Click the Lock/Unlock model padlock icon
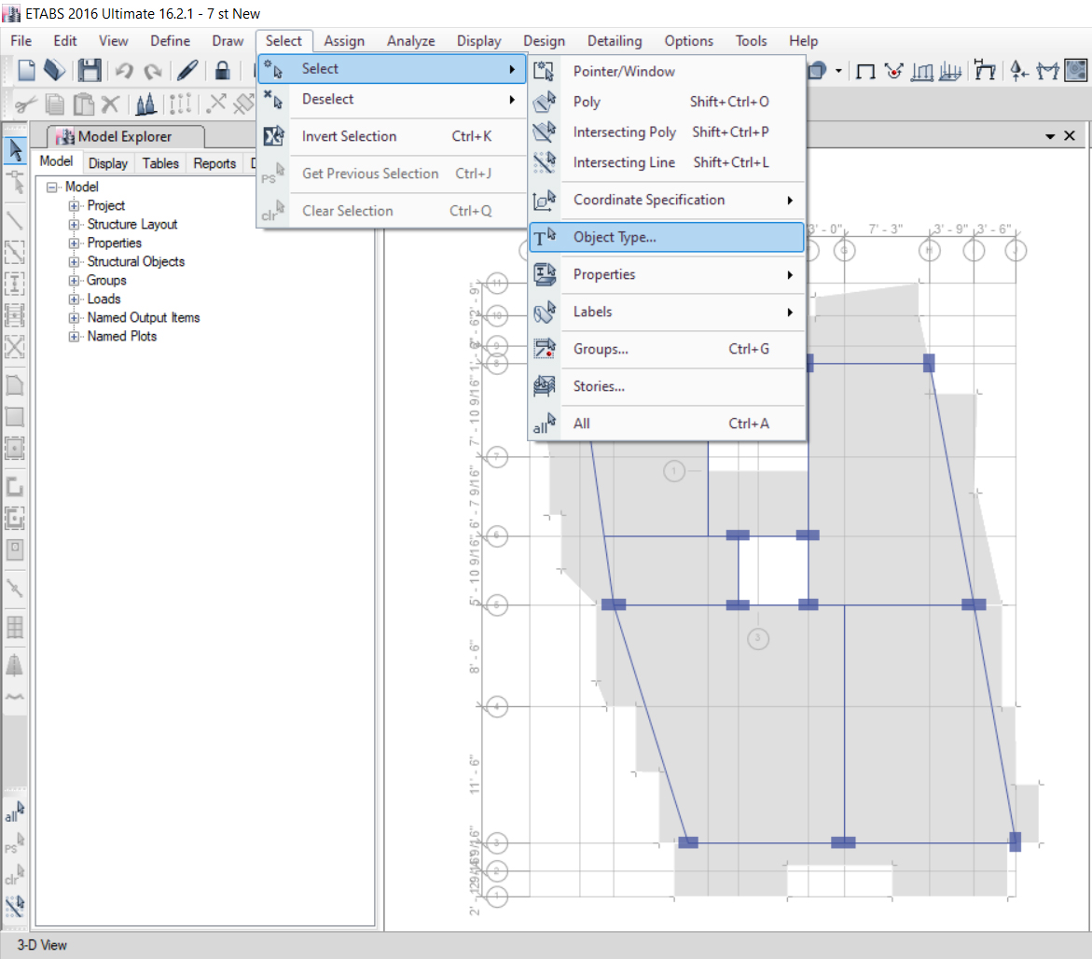The height and width of the screenshot is (959, 1092). click(x=222, y=71)
